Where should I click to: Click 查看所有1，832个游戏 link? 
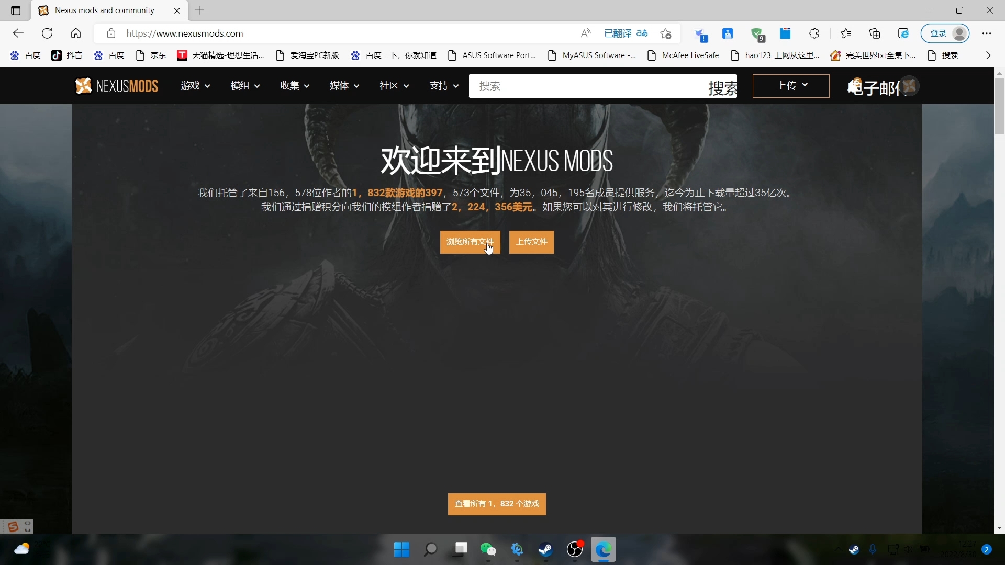click(x=496, y=504)
